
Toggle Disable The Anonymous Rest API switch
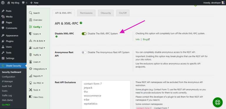pyautogui.click(x=84, y=52)
